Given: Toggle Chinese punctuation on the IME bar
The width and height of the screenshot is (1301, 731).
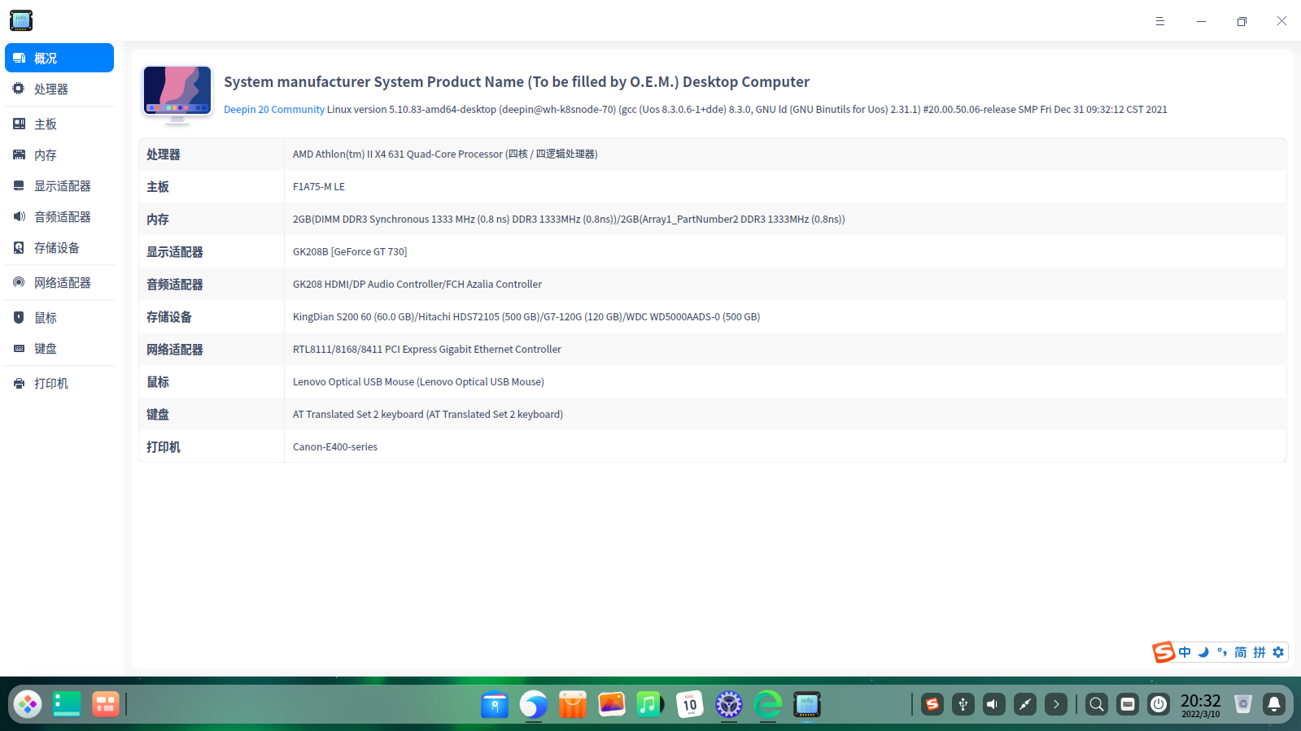Looking at the screenshot, I should (1222, 652).
